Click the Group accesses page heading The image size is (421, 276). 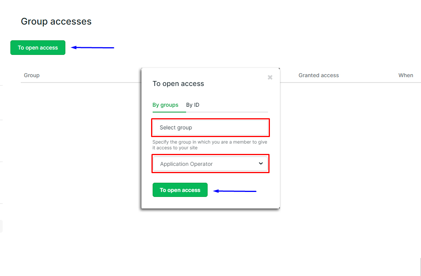(56, 21)
